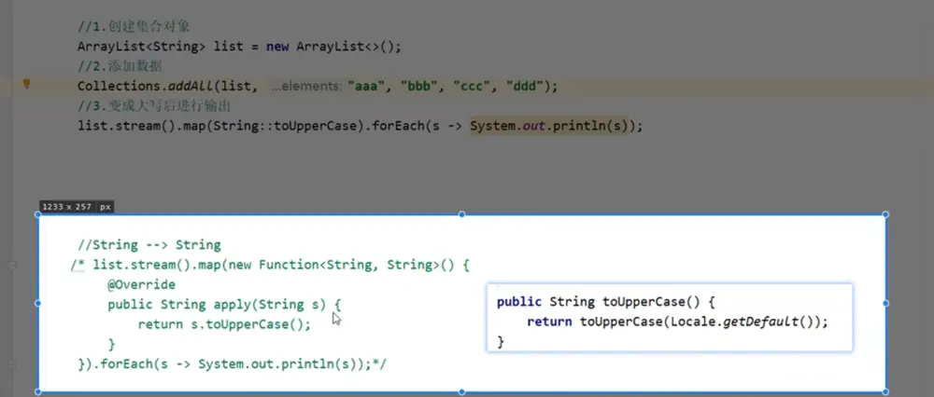Click the line "ArrayList<String> list = new ArrayList<>();"
934x397 pixels.
point(239,47)
